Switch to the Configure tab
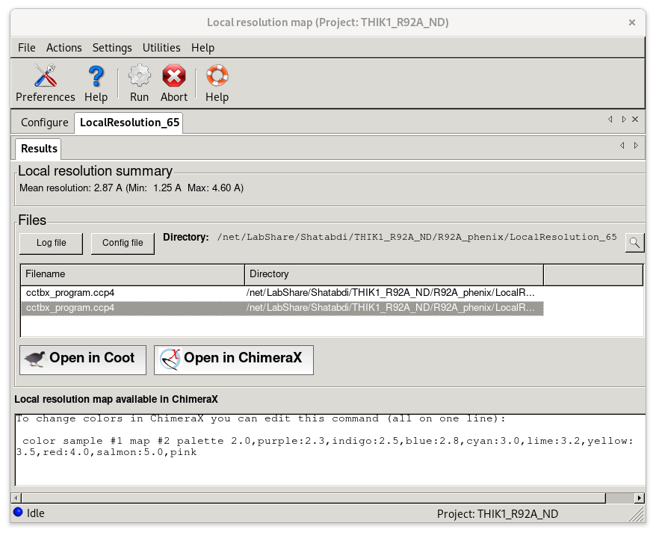 (x=44, y=123)
